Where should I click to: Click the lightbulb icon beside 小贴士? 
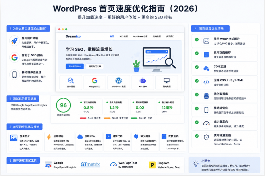pos(196,164)
